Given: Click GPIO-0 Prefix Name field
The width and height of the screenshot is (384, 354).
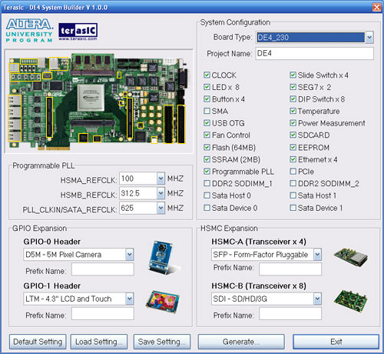Looking at the screenshot, I should point(103,269).
